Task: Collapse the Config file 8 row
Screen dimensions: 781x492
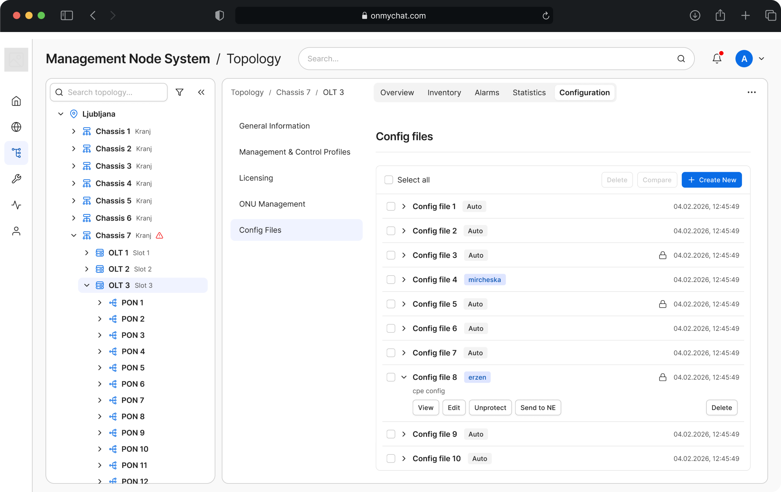Action: 404,377
